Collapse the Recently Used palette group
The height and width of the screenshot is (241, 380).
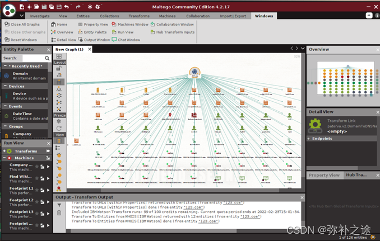click(x=5, y=66)
